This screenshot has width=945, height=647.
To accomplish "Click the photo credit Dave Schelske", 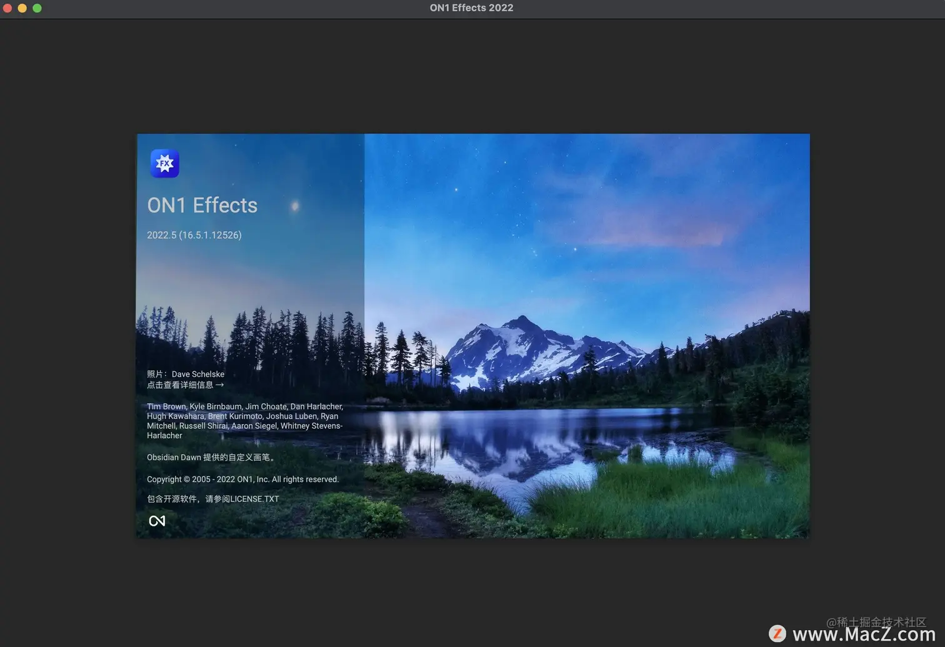I will coord(197,374).
